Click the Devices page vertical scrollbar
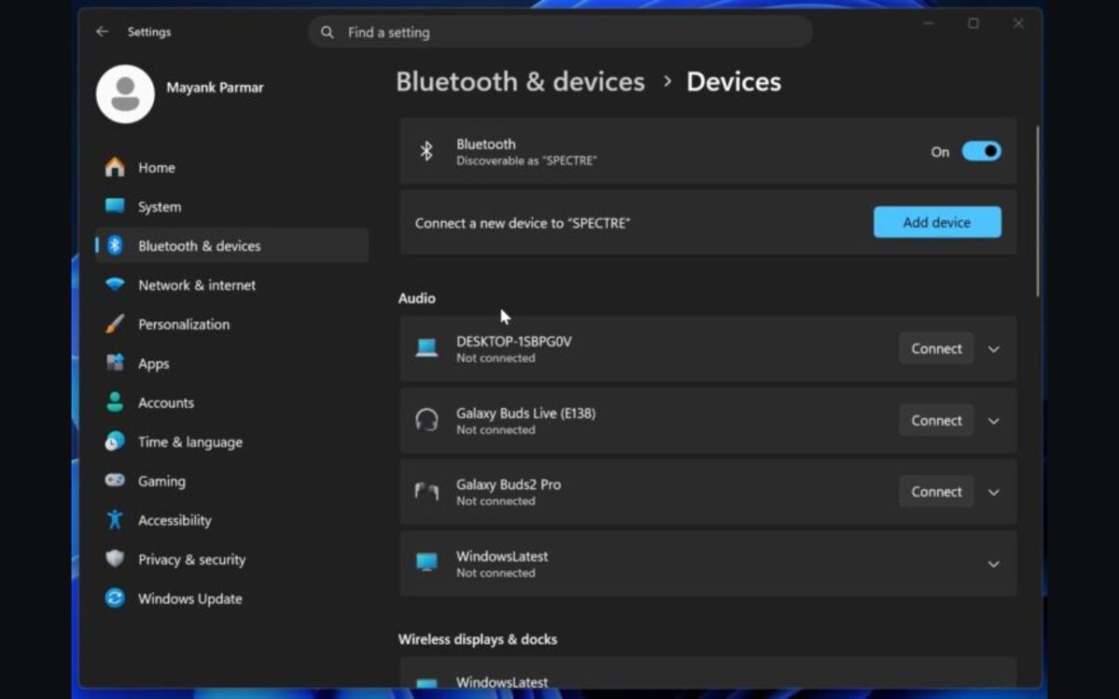The height and width of the screenshot is (699, 1119). coord(1038,212)
